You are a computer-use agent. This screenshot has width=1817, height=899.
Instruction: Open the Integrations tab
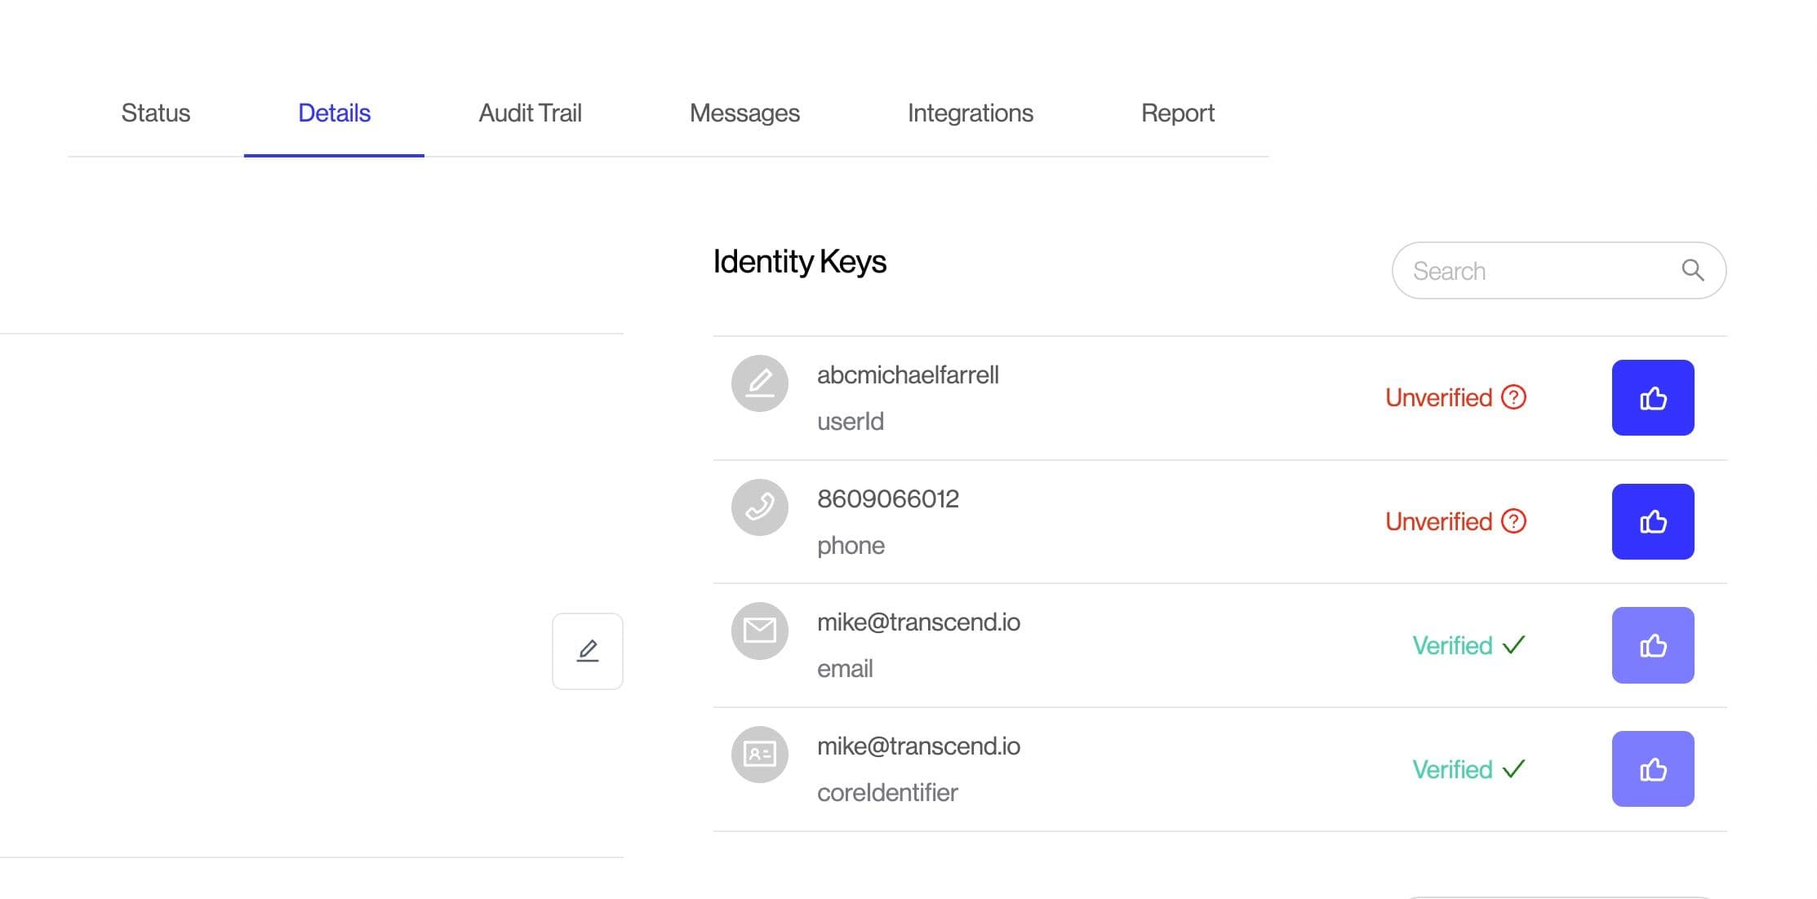pos(970,113)
